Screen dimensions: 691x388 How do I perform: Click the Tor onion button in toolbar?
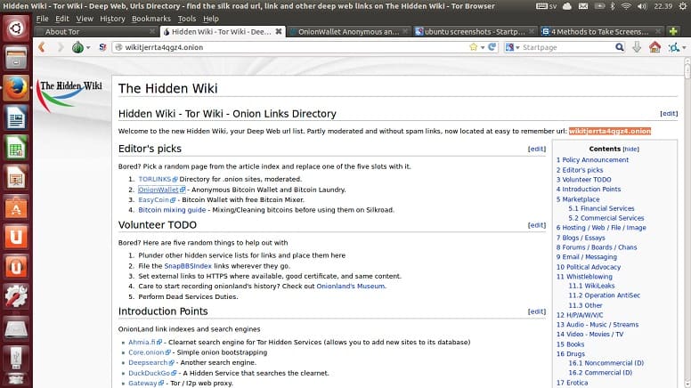77,47
